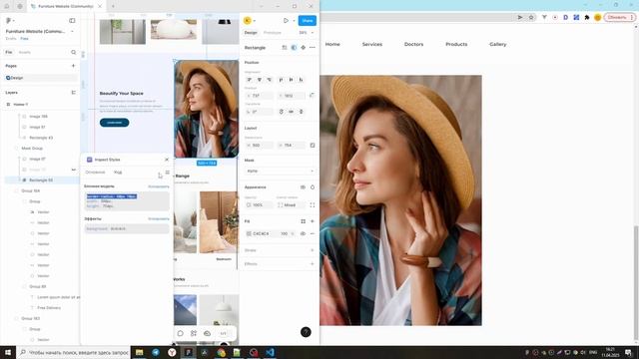Viewport: 639px width, 359px height.
Task: Switch to the Design tab
Action: [251, 33]
